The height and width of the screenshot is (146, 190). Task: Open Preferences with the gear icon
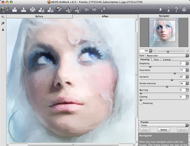click(184, 9)
